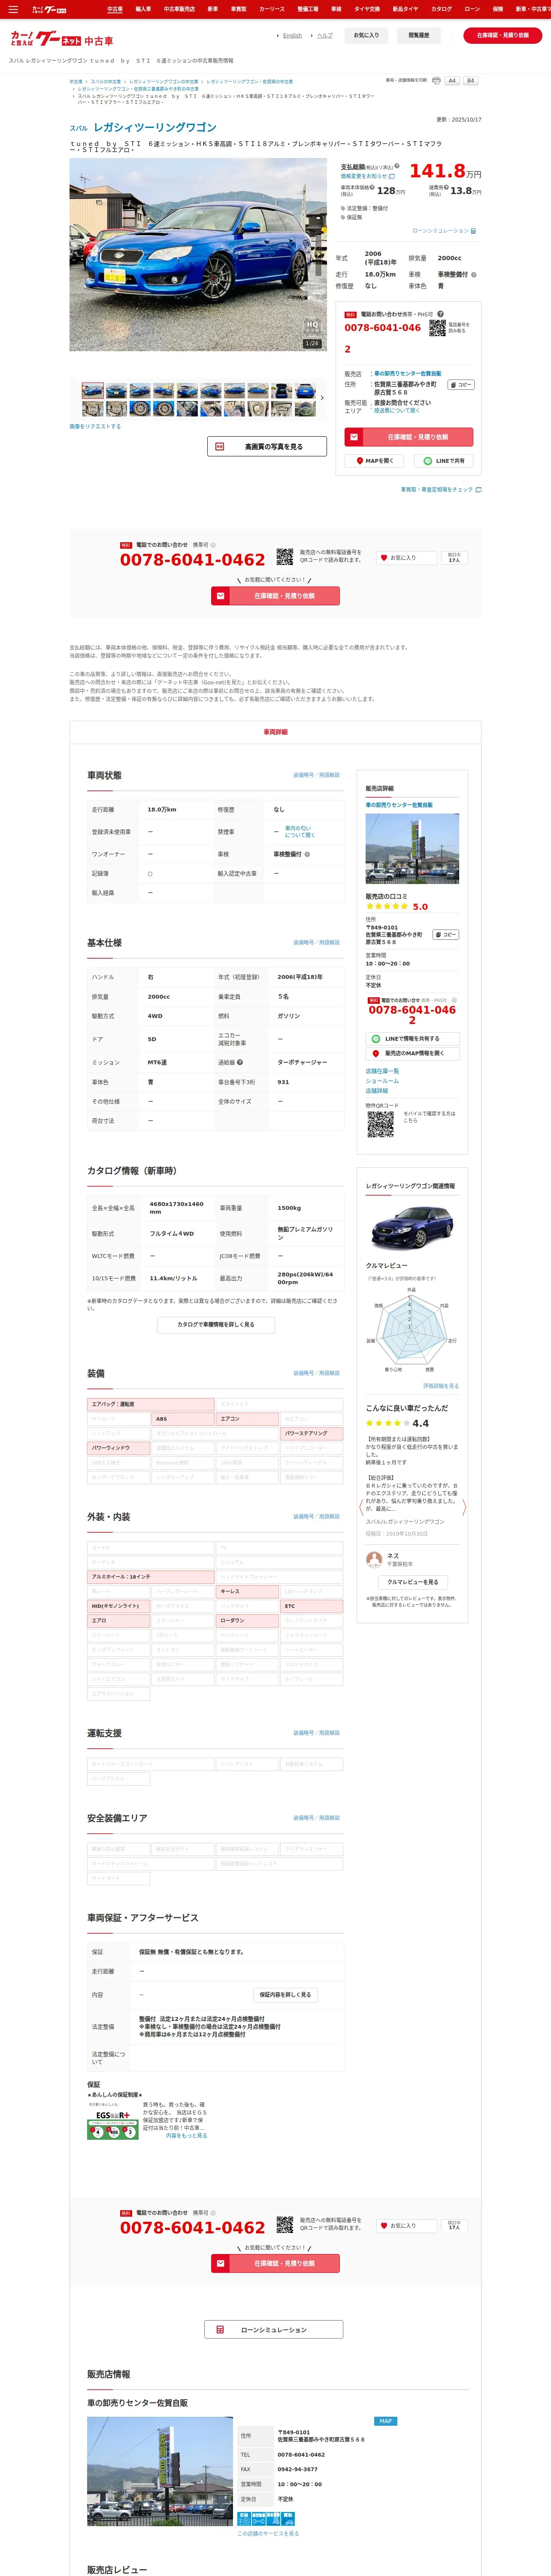Click the help icon beside 支払総額
The image size is (551, 2576).
(397, 166)
